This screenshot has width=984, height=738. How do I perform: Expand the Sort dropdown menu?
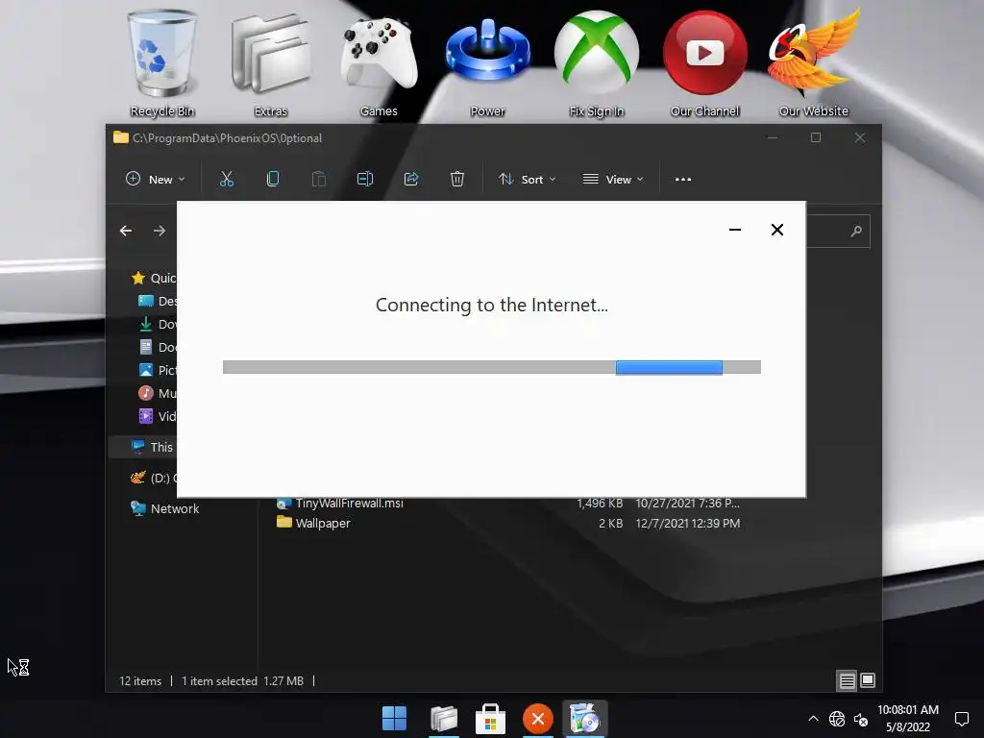(x=528, y=180)
